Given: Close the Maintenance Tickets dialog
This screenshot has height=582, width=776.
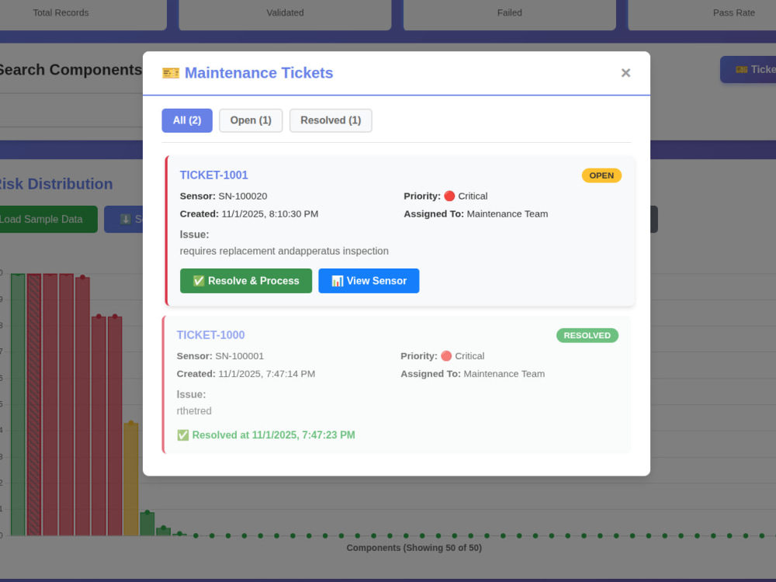Looking at the screenshot, I should [625, 73].
